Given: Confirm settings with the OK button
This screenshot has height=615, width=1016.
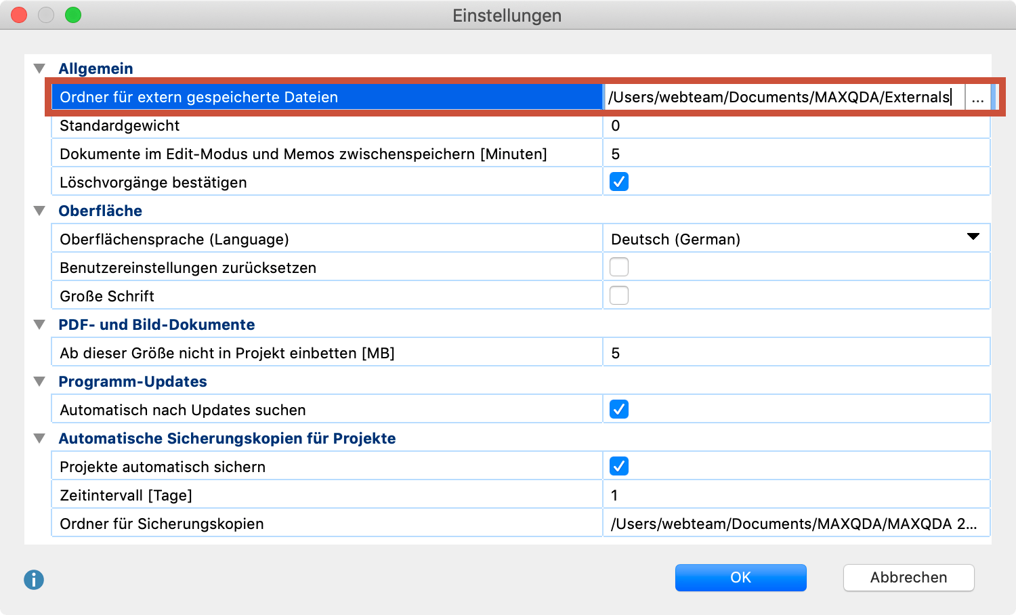Looking at the screenshot, I should (x=740, y=578).
